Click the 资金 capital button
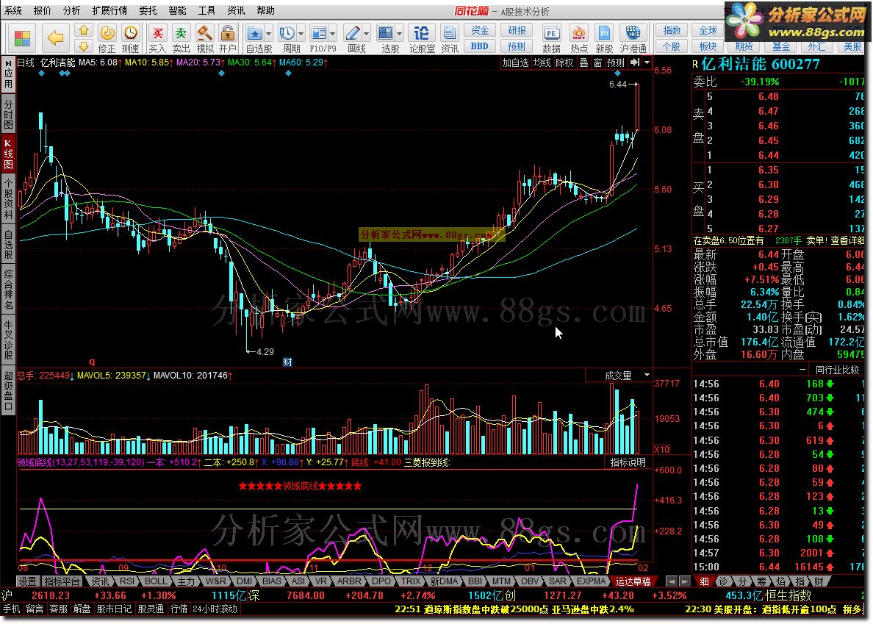873x624 pixels. click(x=480, y=31)
